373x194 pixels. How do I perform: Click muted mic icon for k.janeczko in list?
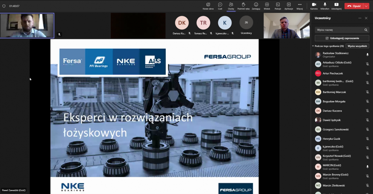367,148
